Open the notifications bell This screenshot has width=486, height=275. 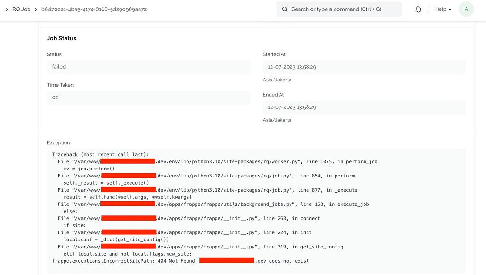418,9
